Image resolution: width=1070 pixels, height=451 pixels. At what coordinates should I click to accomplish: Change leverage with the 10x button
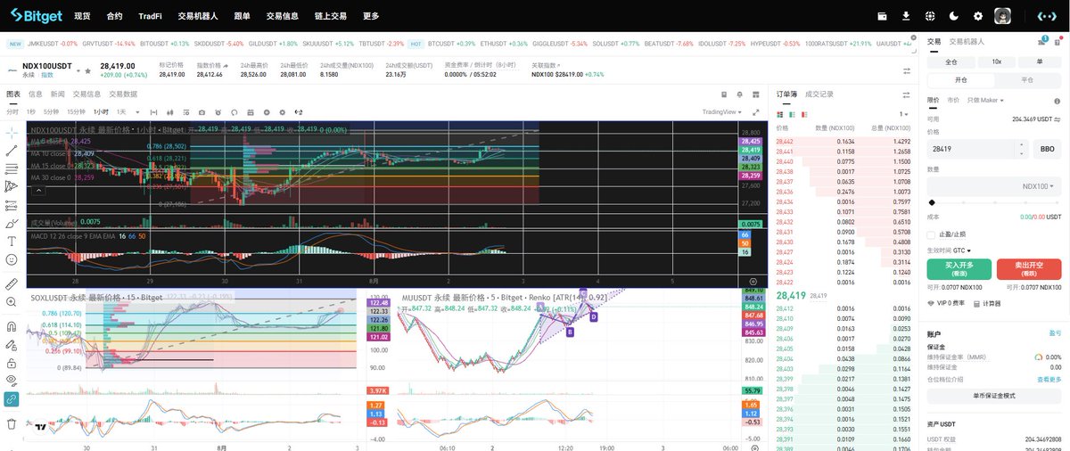(996, 61)
